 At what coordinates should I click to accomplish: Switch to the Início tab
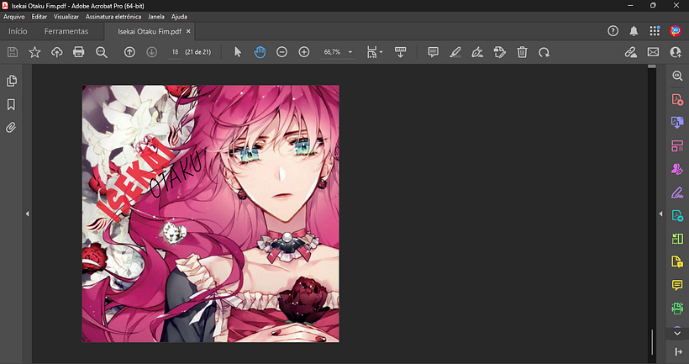(x=18, y=31)
